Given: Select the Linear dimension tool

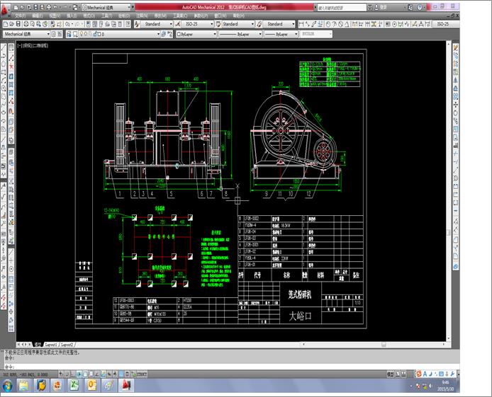Looking at the screenshot, I should (301, 24).
